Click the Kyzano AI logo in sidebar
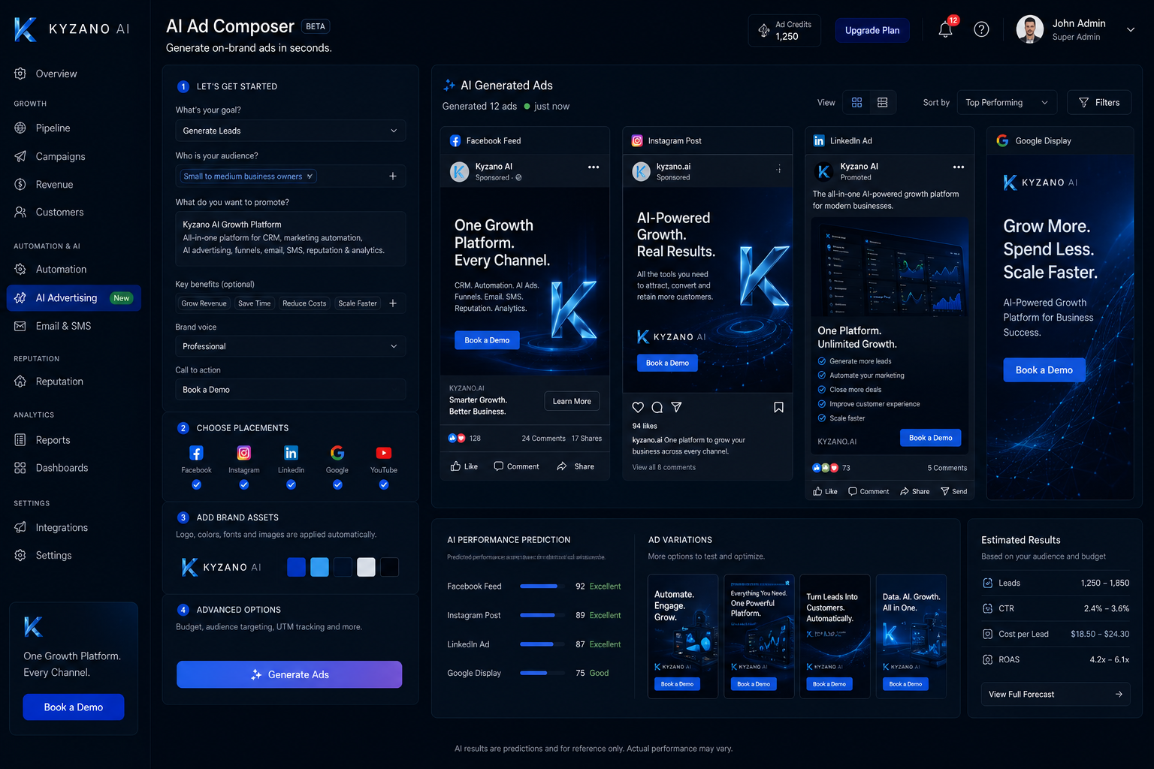This screenshot has height=769, width=1154. tap(71, 29)
